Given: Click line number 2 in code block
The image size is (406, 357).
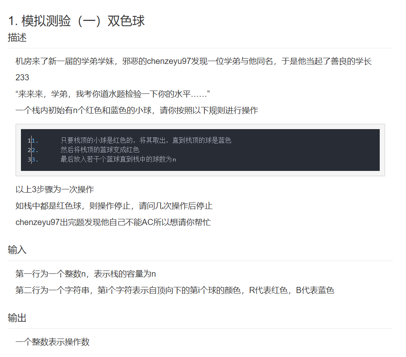Looking at the screenshot, I should [29, 150].
